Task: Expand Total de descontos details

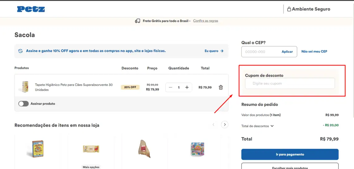Action: click(x=272, y=126)
